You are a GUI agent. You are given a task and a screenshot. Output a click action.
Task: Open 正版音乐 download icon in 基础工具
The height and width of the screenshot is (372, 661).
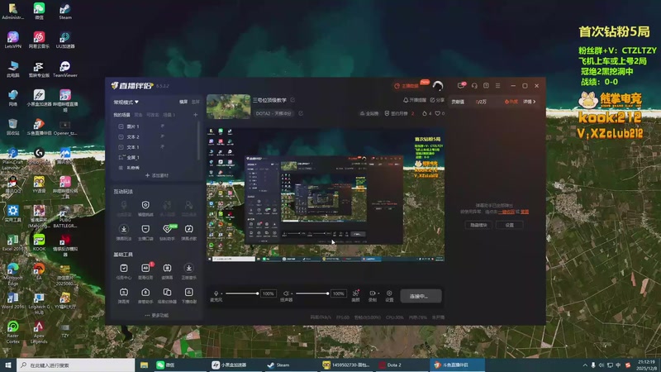(x=189, y=268)
